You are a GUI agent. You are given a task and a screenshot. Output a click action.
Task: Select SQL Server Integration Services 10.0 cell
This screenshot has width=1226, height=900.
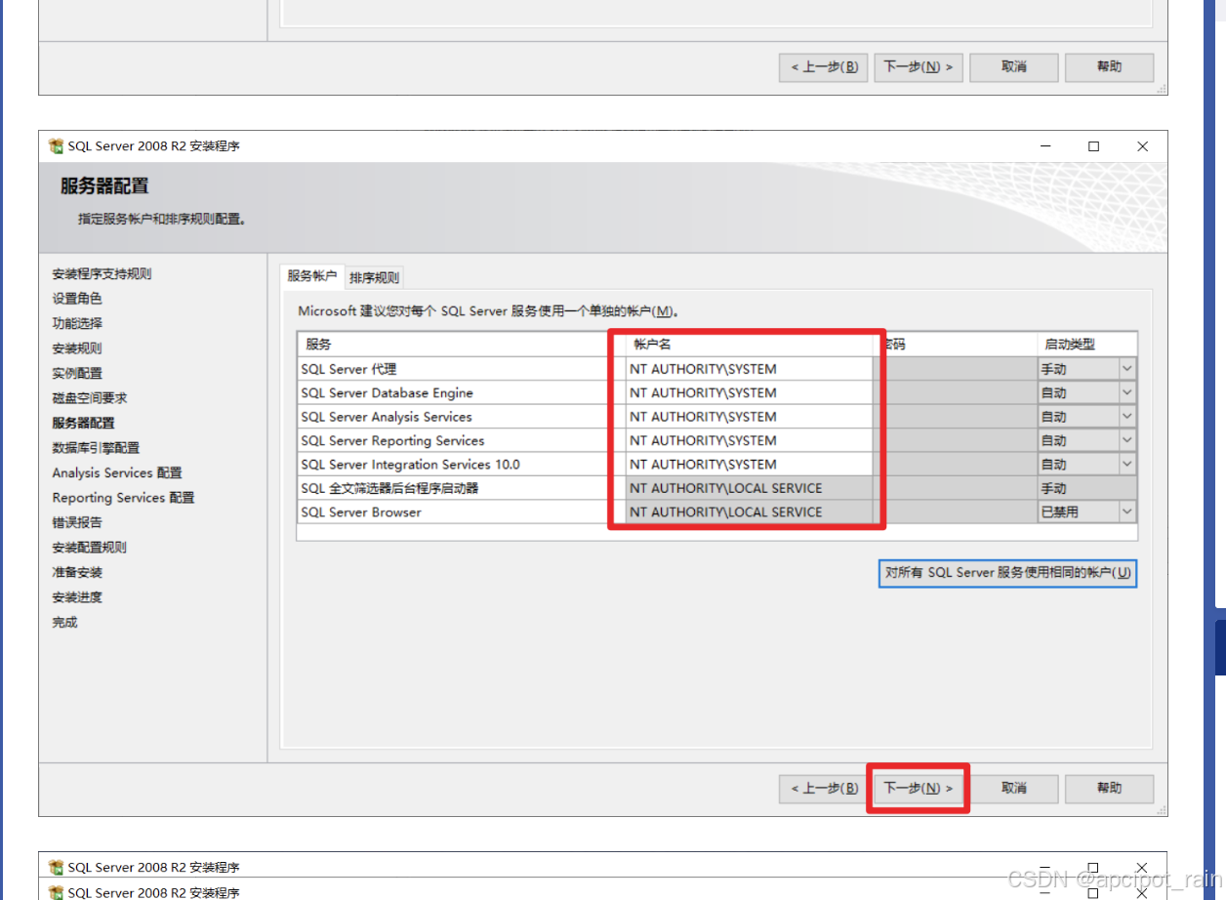461,464
